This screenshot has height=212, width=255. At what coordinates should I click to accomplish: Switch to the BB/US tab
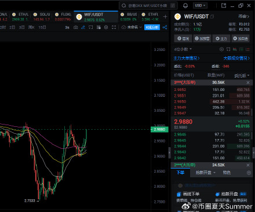coord(129,17)
